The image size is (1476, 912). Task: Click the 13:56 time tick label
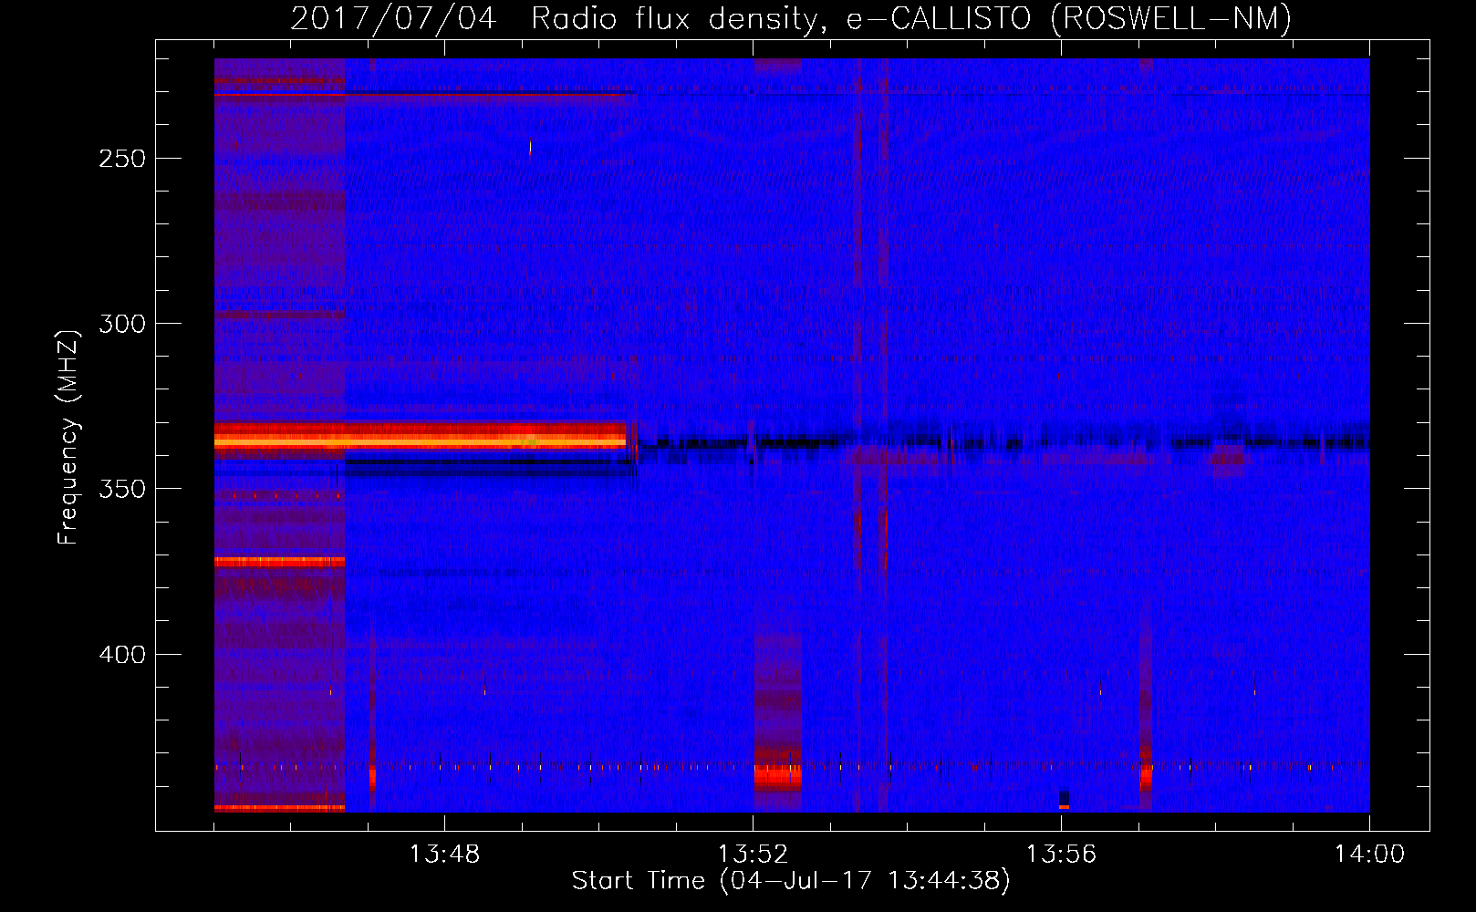click(1061, 855)
